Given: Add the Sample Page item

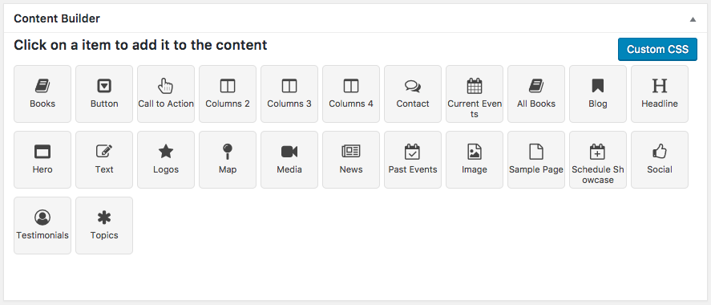Looking at the screenshot, I should pos(536,160).
